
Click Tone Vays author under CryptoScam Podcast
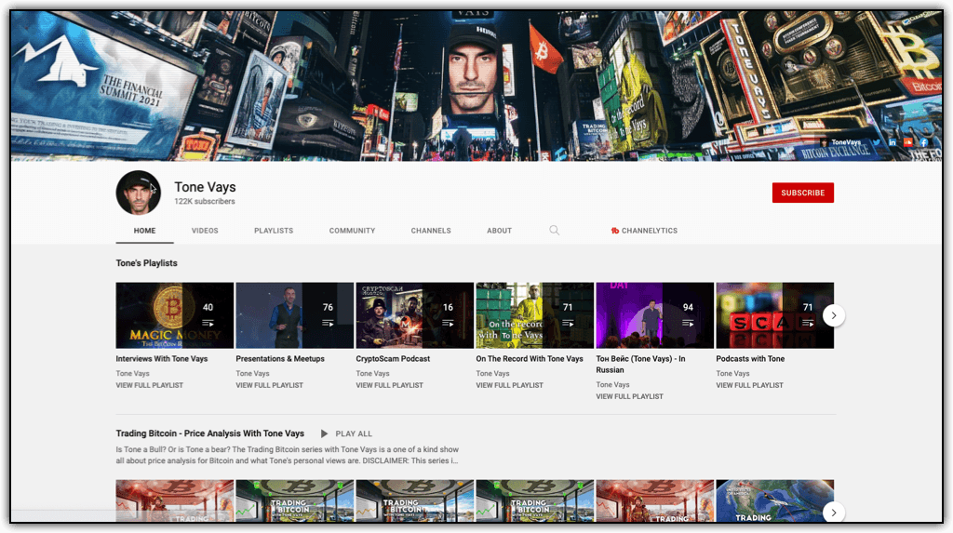pos(372,374)
